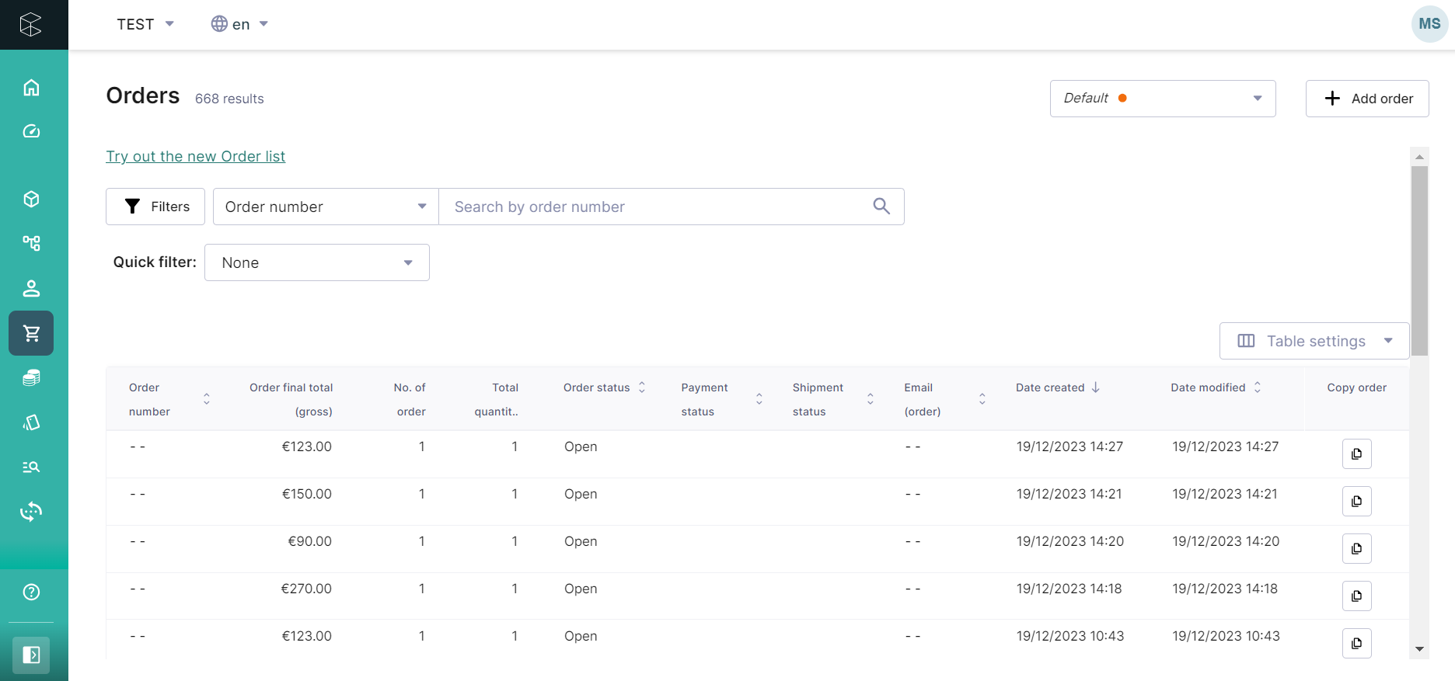Open the en language menu
Screen dimensions: 1455x681
[x=239, y=24]
